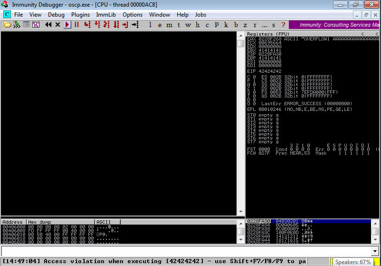This screenshot has height=266, width=381.
Task: Select the LastErr ERROR_SUCCESS line
Action: (x=306, y=104)
